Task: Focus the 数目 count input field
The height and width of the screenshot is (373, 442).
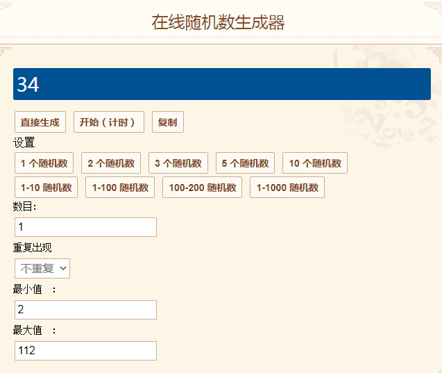Action: pos(86,227)
